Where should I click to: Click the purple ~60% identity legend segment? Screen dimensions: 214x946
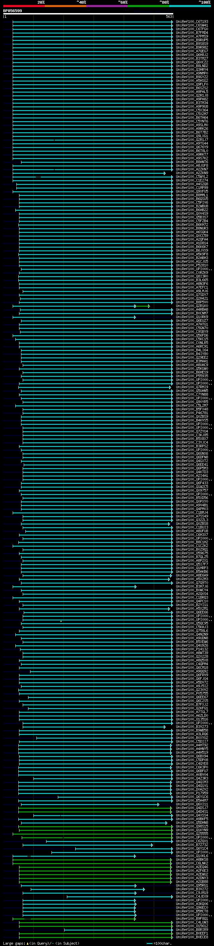[x=107, y=6]
